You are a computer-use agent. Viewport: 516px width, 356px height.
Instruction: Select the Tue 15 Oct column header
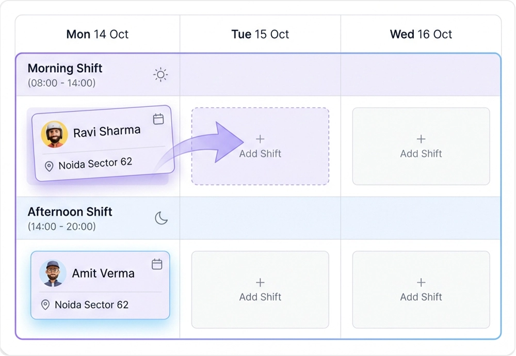click(x=260, y=35)
